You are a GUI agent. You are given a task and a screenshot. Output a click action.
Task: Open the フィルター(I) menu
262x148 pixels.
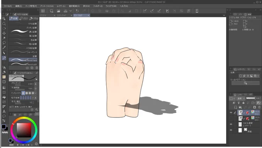[x=98, y=6]
